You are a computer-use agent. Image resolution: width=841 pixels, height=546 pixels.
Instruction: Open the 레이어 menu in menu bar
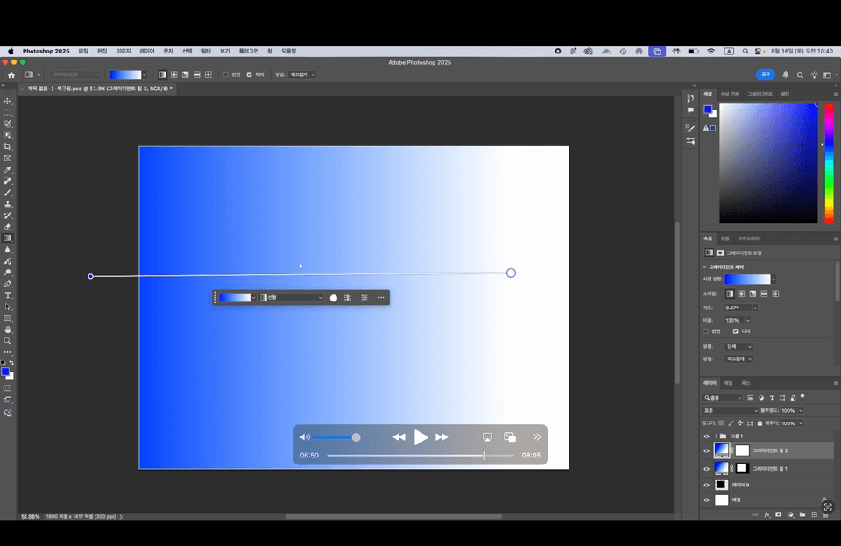click(x=147, y=52)
